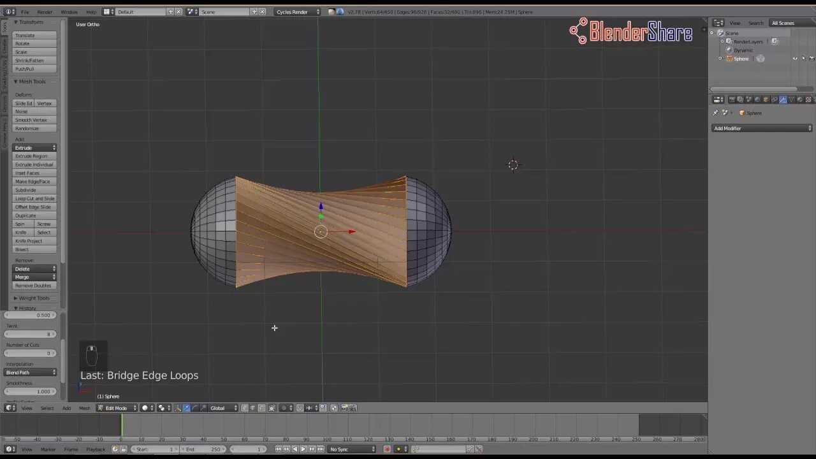The width and height of the screenshot is (816, 459).
Task: Click the translate manipulator arrow icon
Action: click(x=186, y=408)
